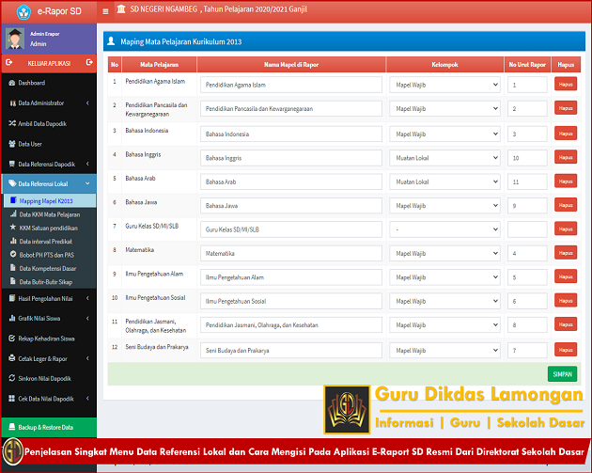Screen dimensions: 592x473
Task: Click the Kelompok column header
Action: [444, 65]
